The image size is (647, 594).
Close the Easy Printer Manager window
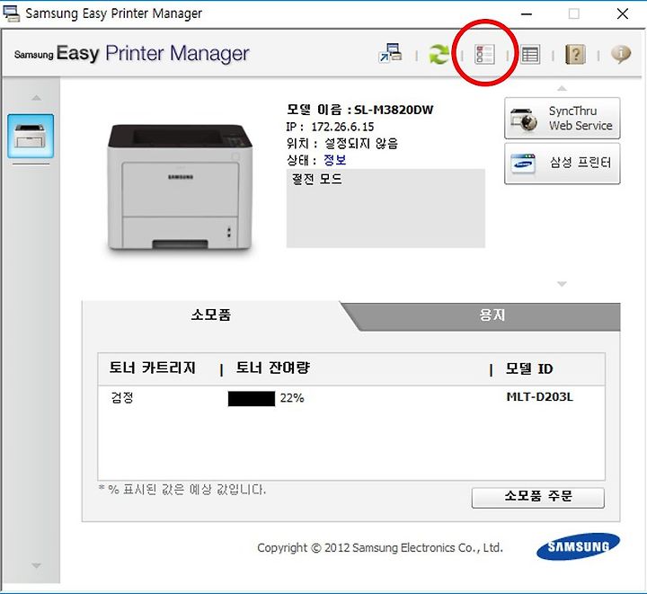tap(623, 13)
